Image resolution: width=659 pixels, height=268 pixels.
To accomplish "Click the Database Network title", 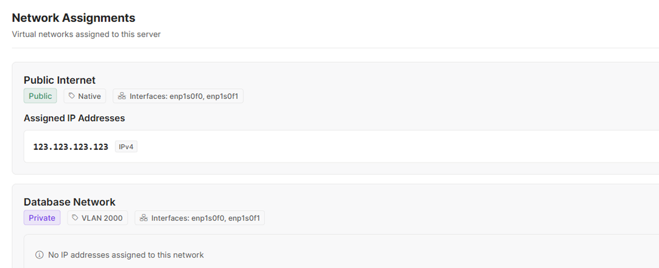I will click(70, 202).
